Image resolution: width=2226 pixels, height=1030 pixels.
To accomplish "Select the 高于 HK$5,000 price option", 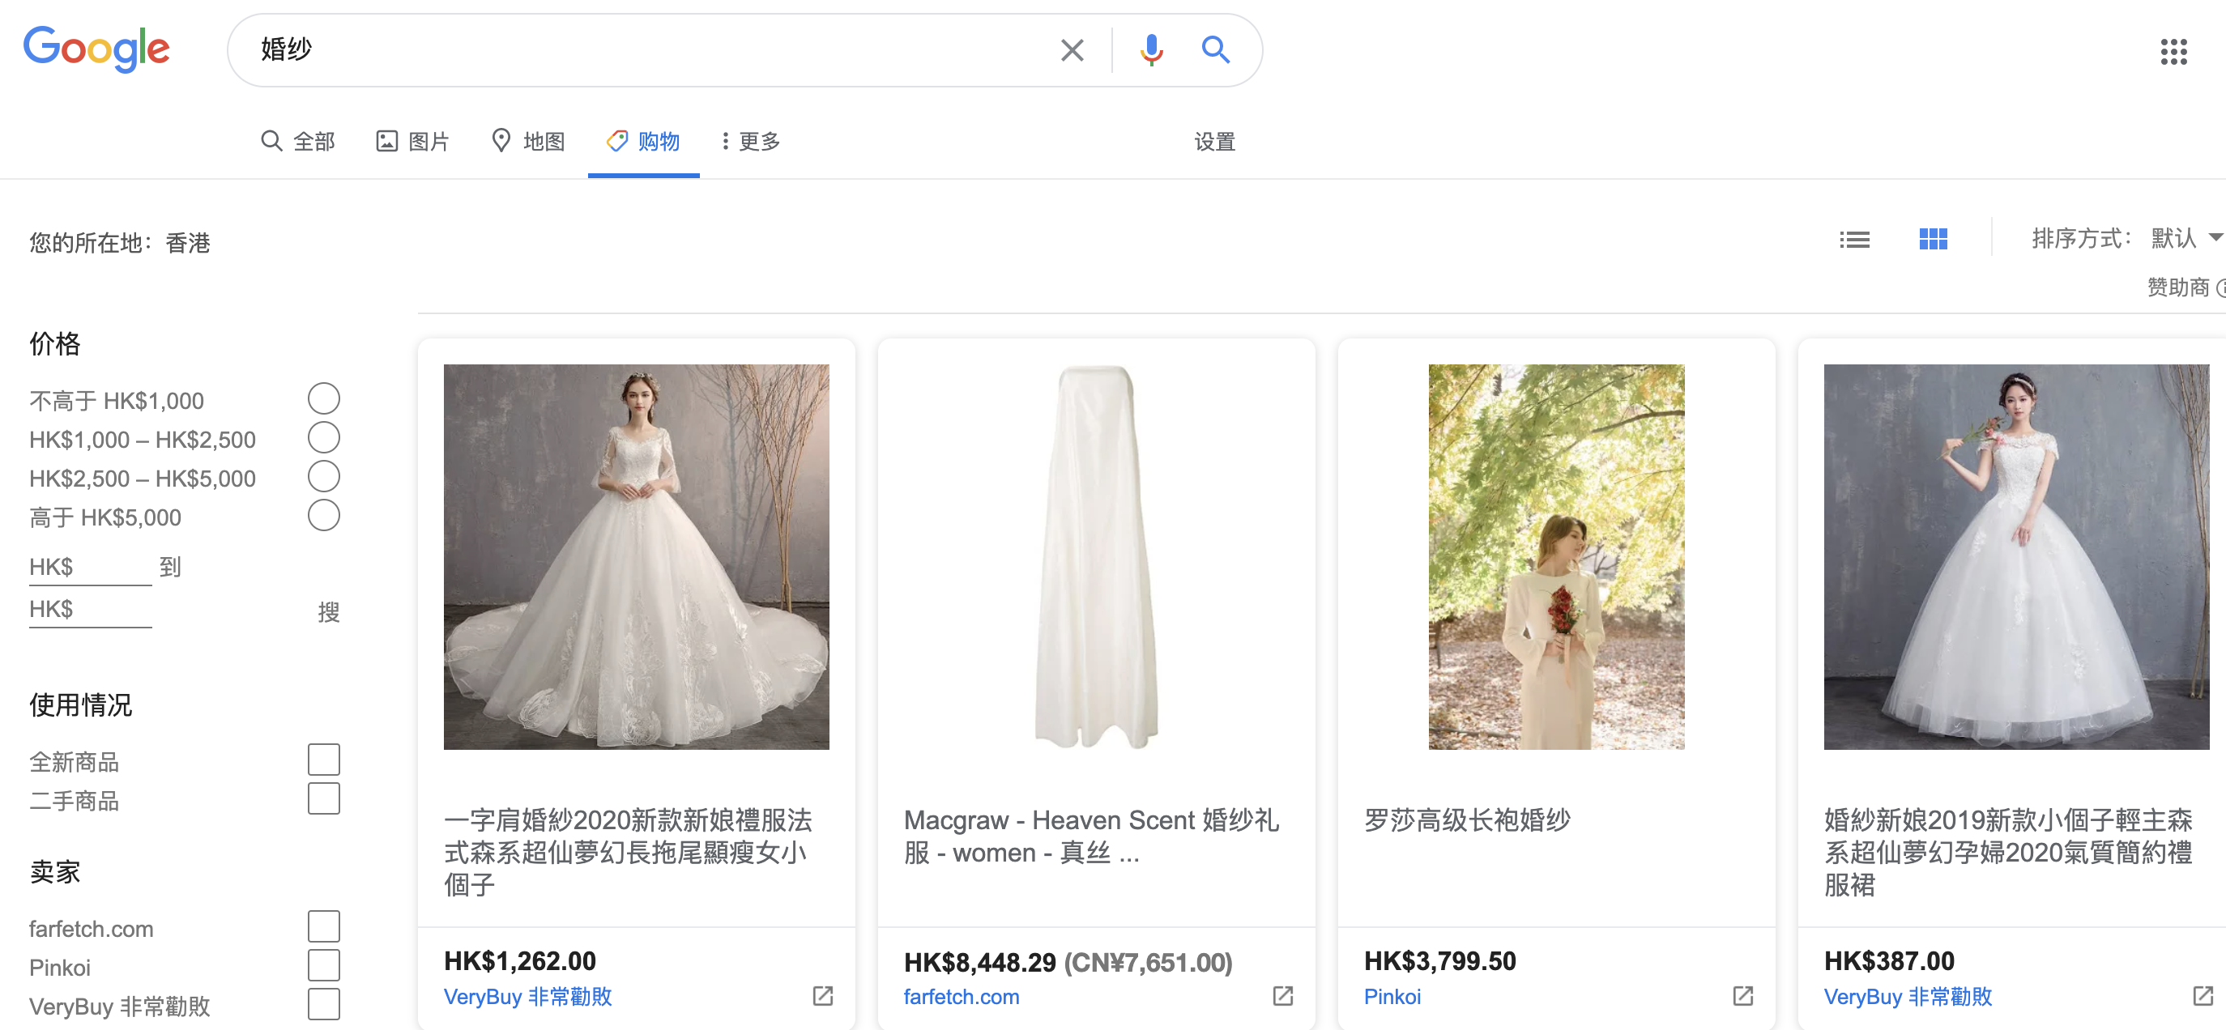I will point(323,516).
